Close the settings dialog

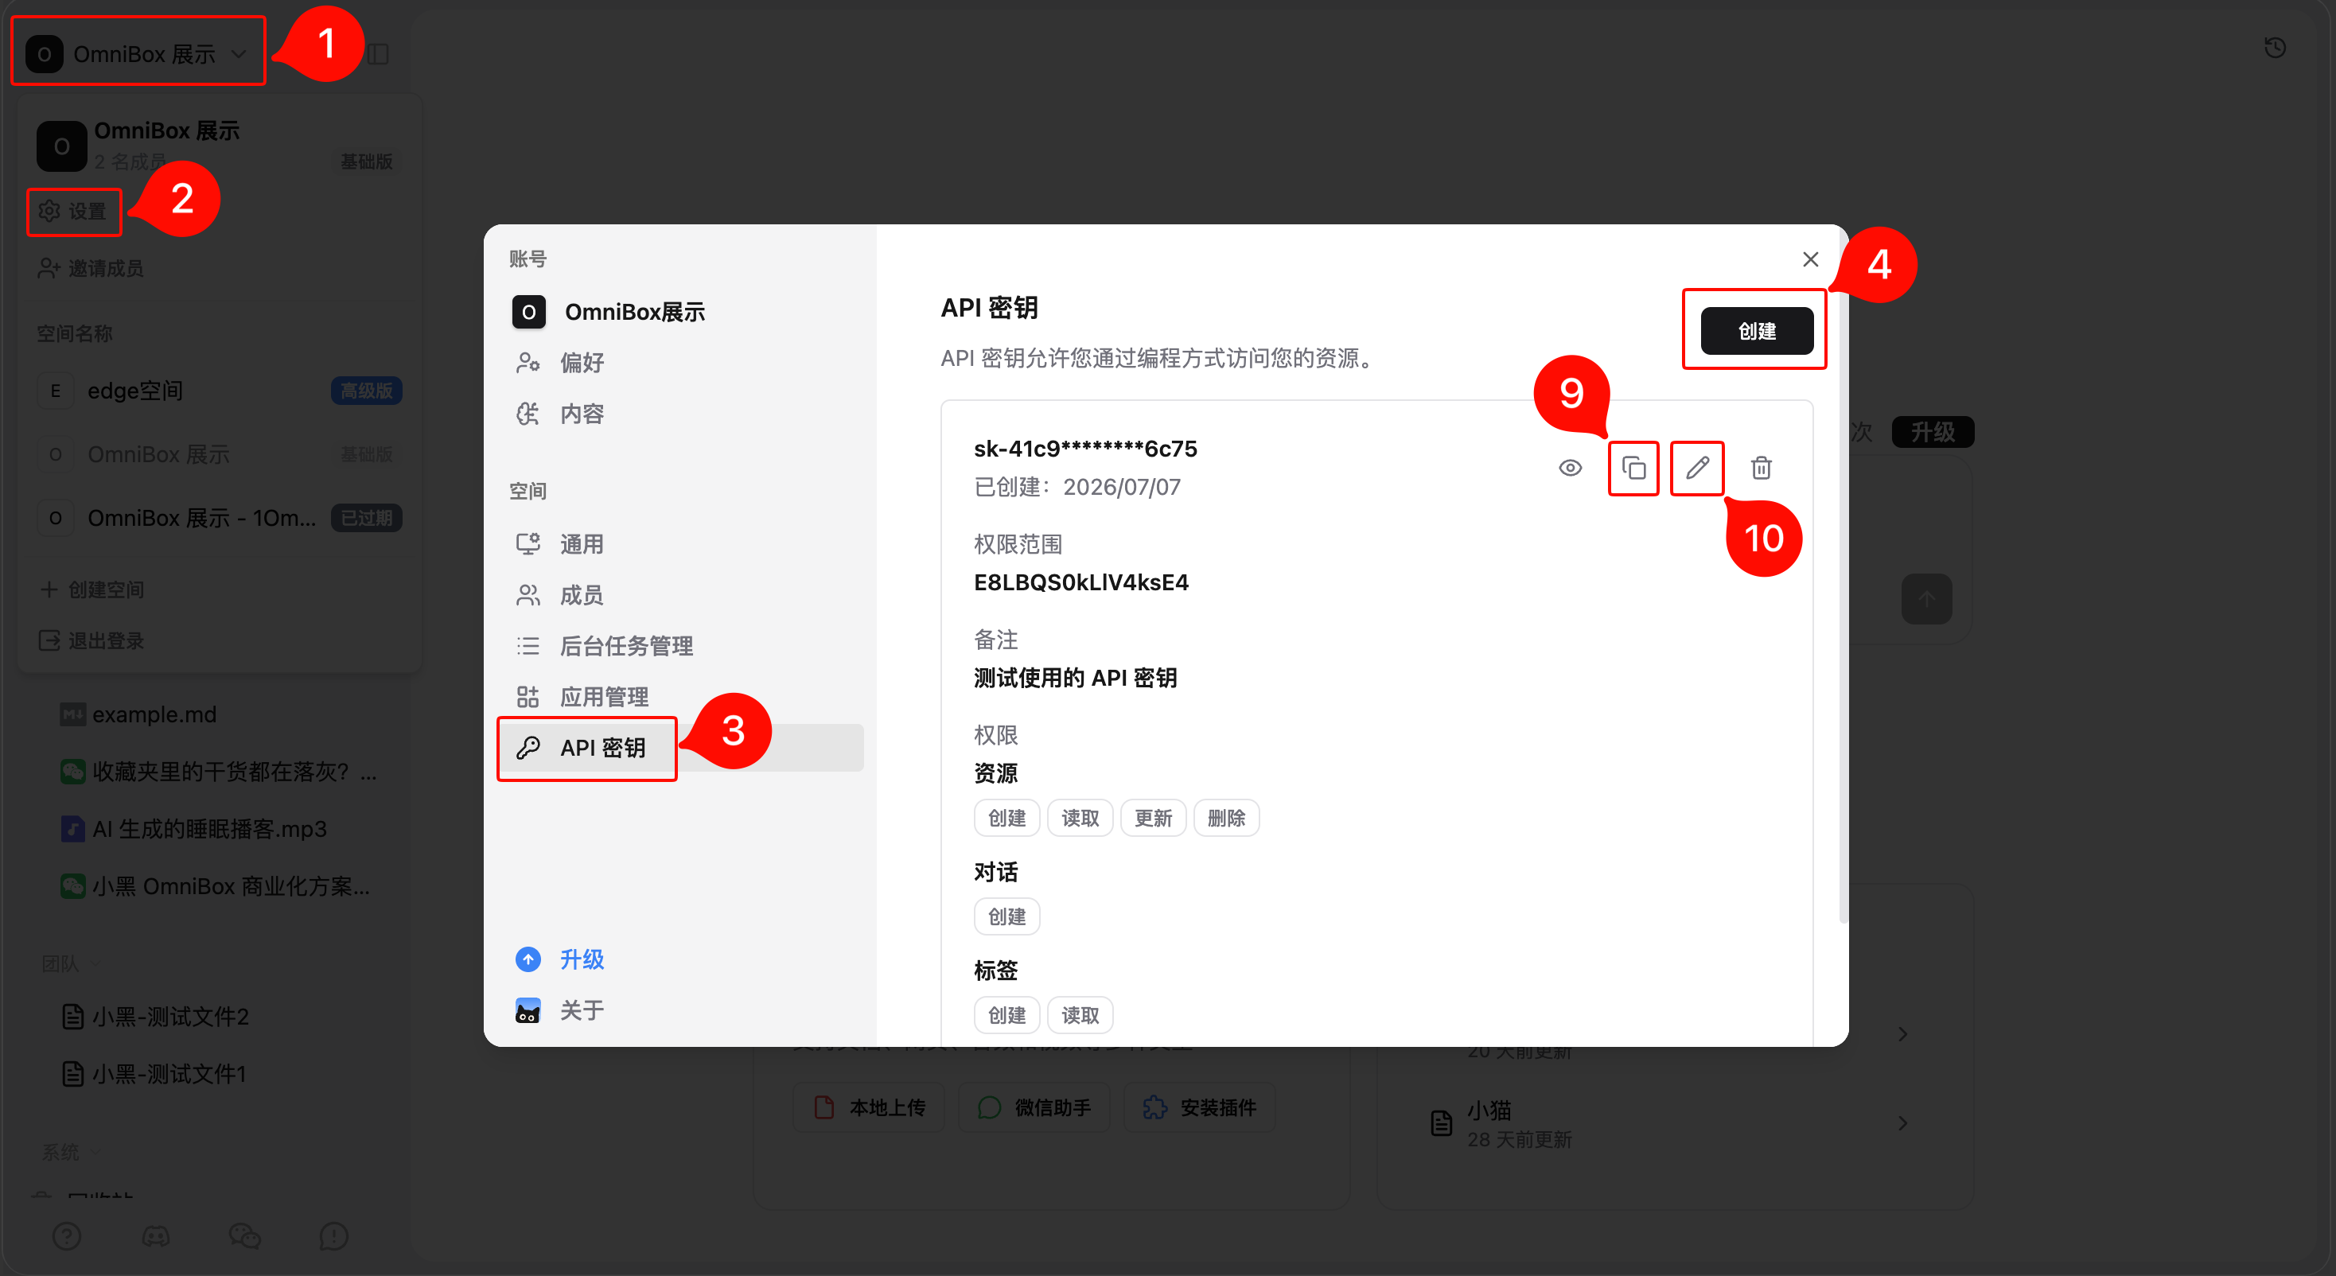click(x=1810, y=259)
